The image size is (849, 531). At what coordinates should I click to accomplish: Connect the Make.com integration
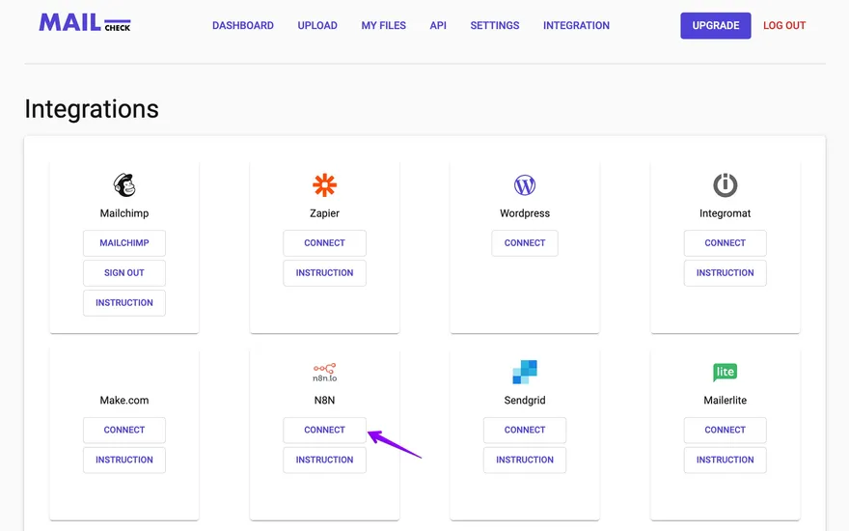[x=124, y=430]
